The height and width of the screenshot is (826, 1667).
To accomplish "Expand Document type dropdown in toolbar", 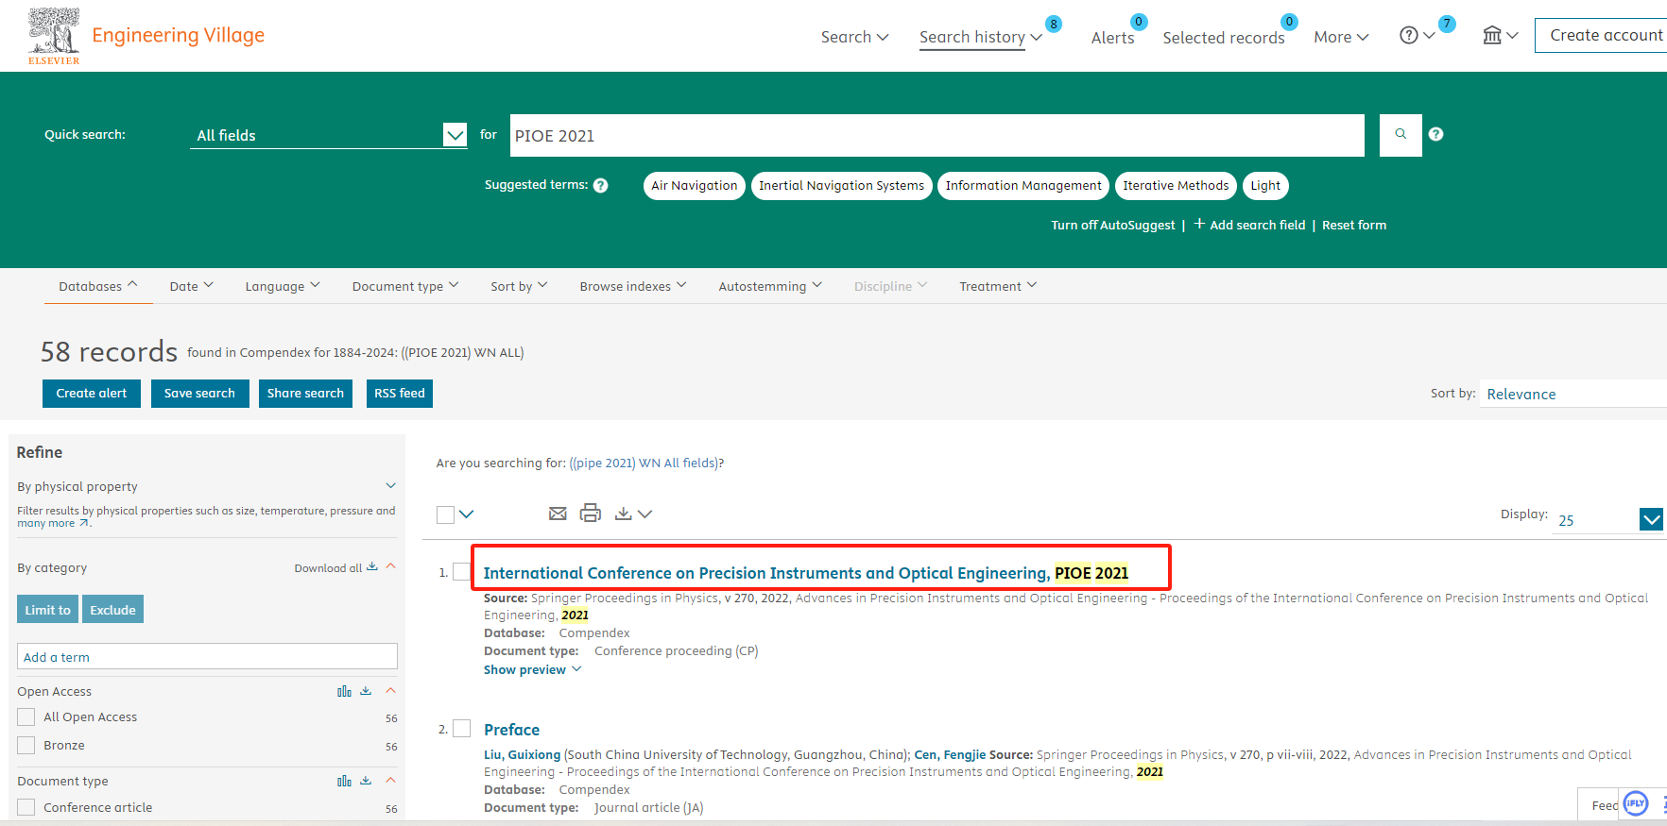I will tap(405, 286).
